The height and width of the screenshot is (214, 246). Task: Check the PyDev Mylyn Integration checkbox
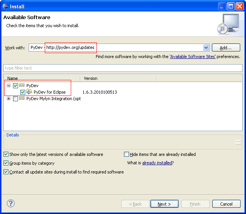[15, 99]
